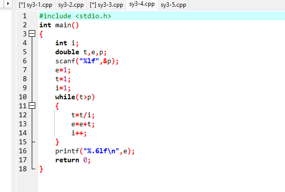Screen dimensions: 285x192
Task: Click the scanf("%lf",&p); statement
Action: coord(87,61)
